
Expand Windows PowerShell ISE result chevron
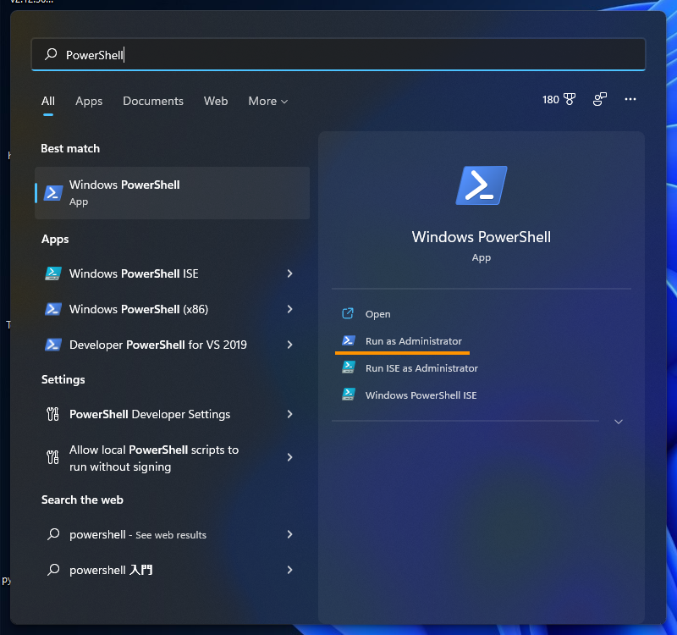(x=289, y=273)
